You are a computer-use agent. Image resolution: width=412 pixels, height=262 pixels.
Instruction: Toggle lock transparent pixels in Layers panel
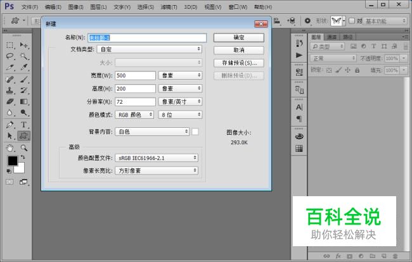tap(329, 70)
